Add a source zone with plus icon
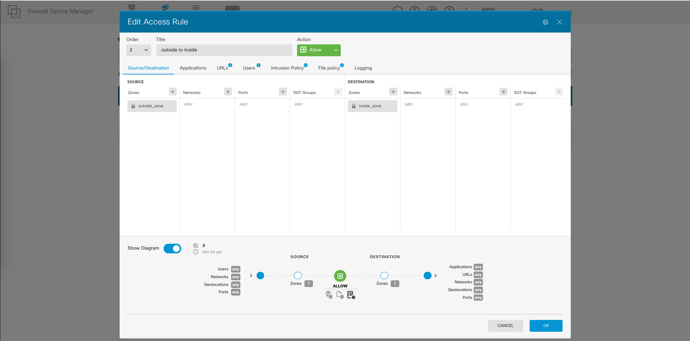The height and width of the screenshot is (341, 690). 173,92
